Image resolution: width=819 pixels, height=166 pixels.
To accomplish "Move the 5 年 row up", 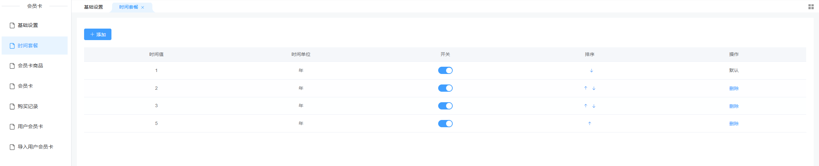I will pos(590,124).
